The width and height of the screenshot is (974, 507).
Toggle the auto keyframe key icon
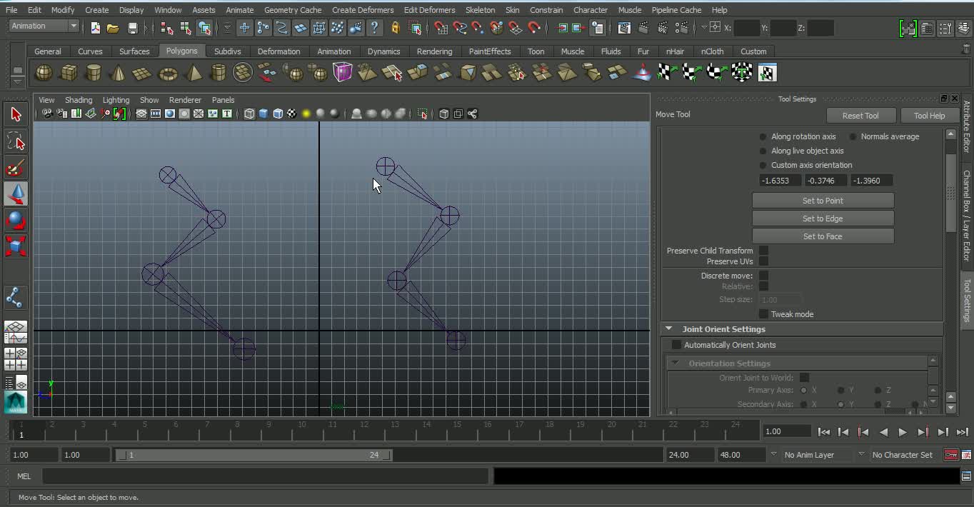tap(951, 455)
